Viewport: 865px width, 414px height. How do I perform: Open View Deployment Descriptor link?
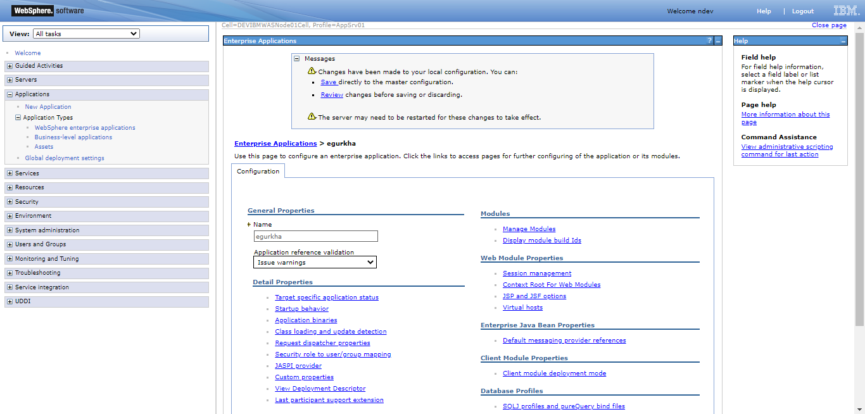(320, 389)
